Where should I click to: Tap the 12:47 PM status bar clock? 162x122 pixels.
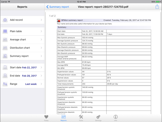pos(81,2)
